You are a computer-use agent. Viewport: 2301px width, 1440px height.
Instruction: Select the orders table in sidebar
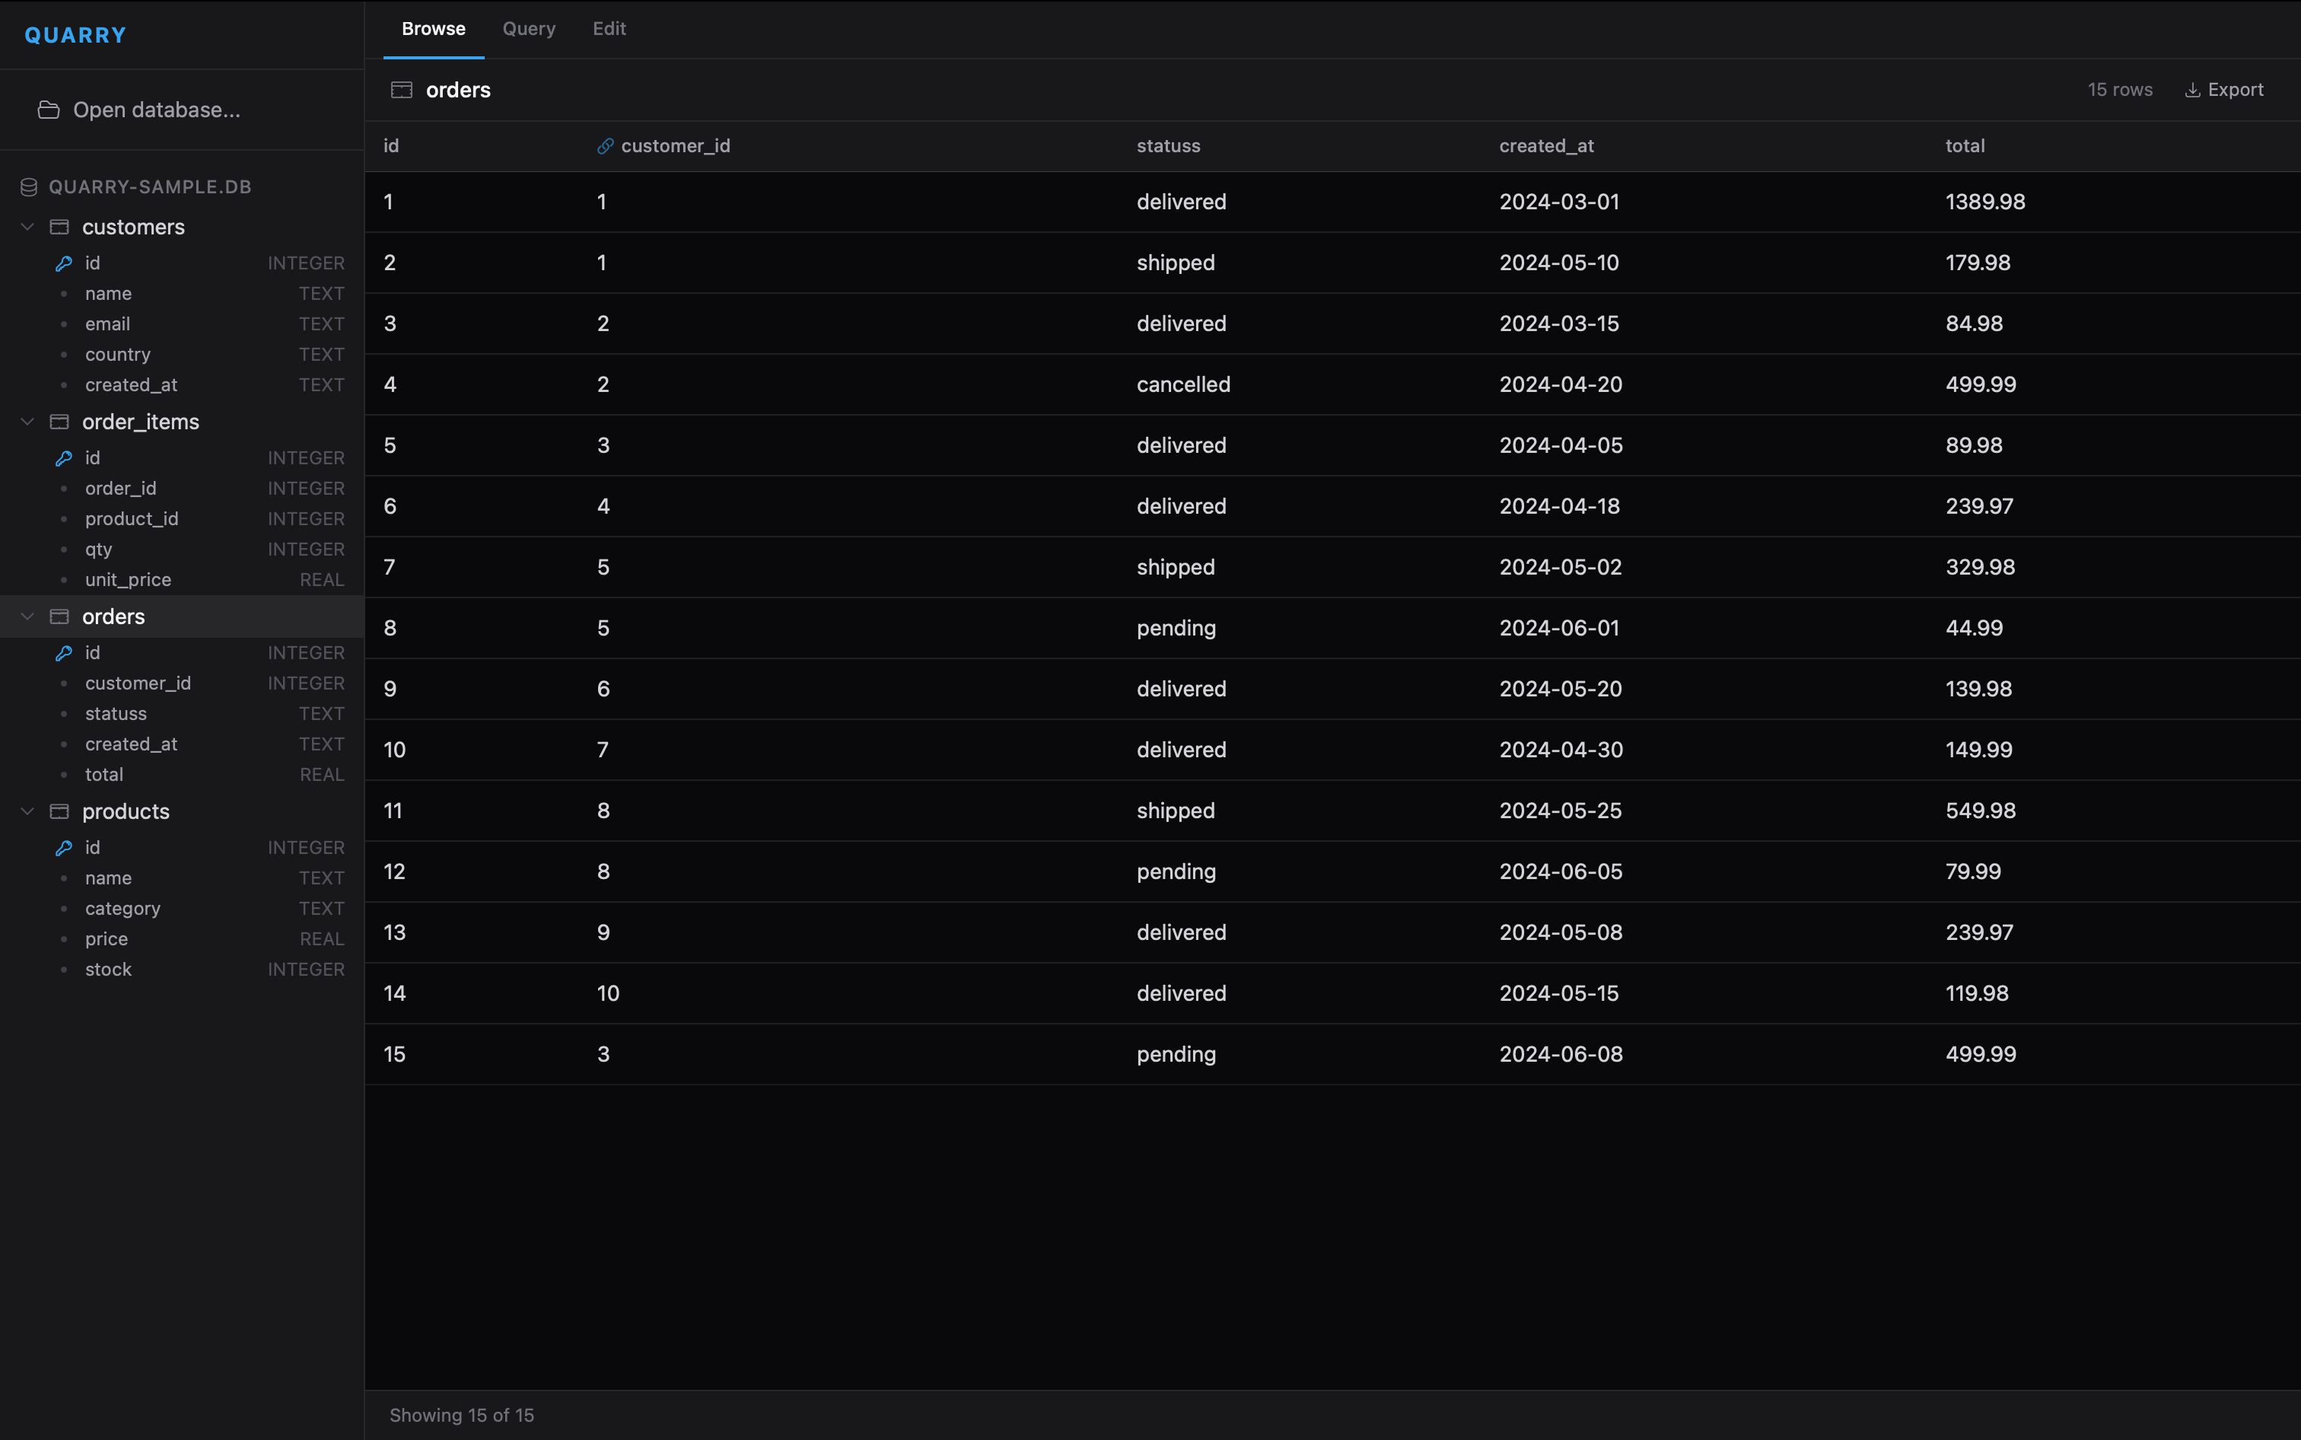click(x=182, y=616)
